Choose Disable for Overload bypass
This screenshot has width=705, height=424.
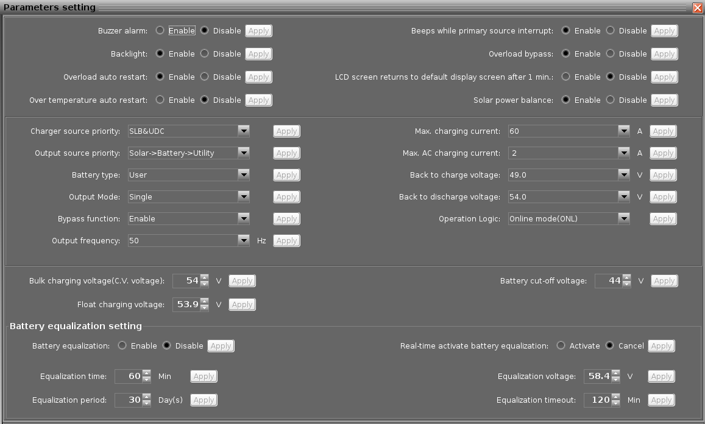[610, 54]
